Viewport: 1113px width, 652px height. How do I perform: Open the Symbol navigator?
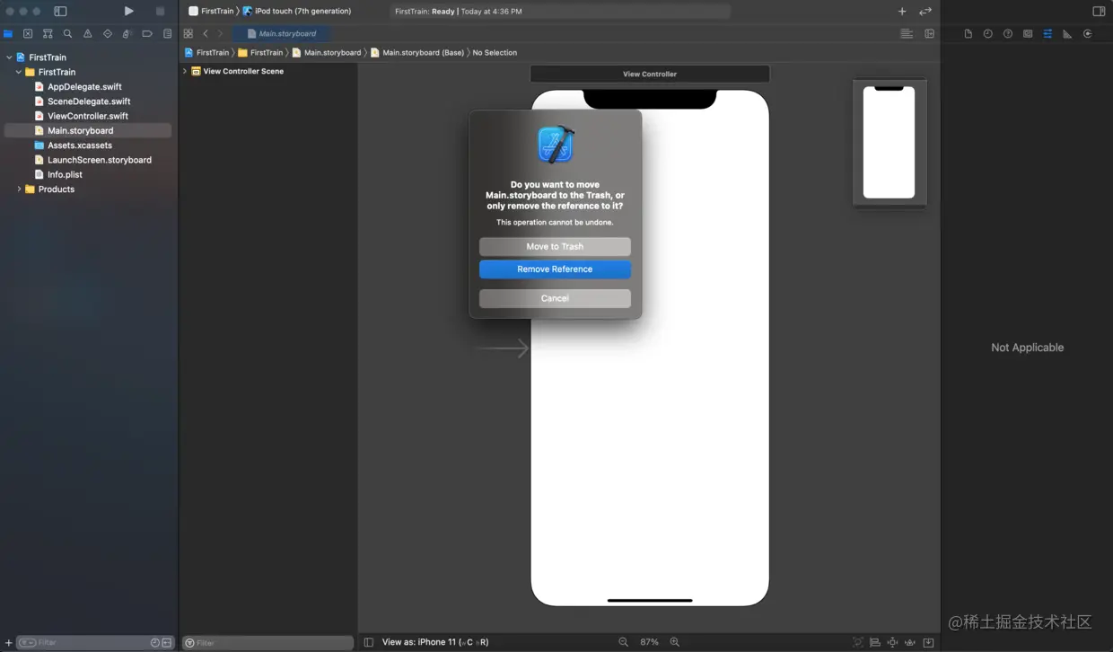[48, 33]
